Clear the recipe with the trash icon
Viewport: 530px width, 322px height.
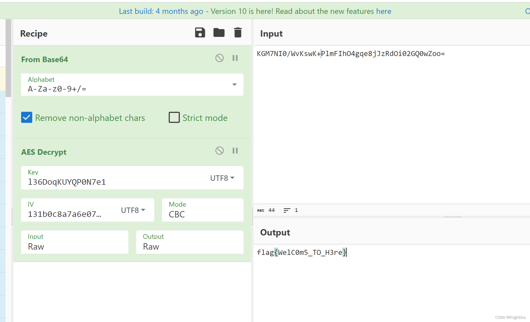[x=238, y=33]
